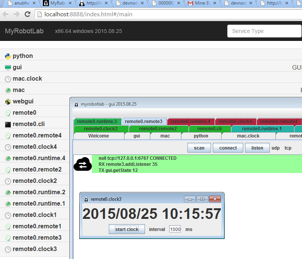Click browser forward arrow

(16, 14)
